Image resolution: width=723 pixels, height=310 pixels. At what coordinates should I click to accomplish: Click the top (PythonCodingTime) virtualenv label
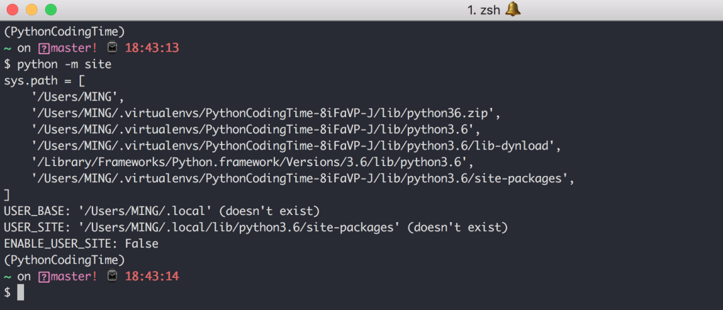(64, 32)
